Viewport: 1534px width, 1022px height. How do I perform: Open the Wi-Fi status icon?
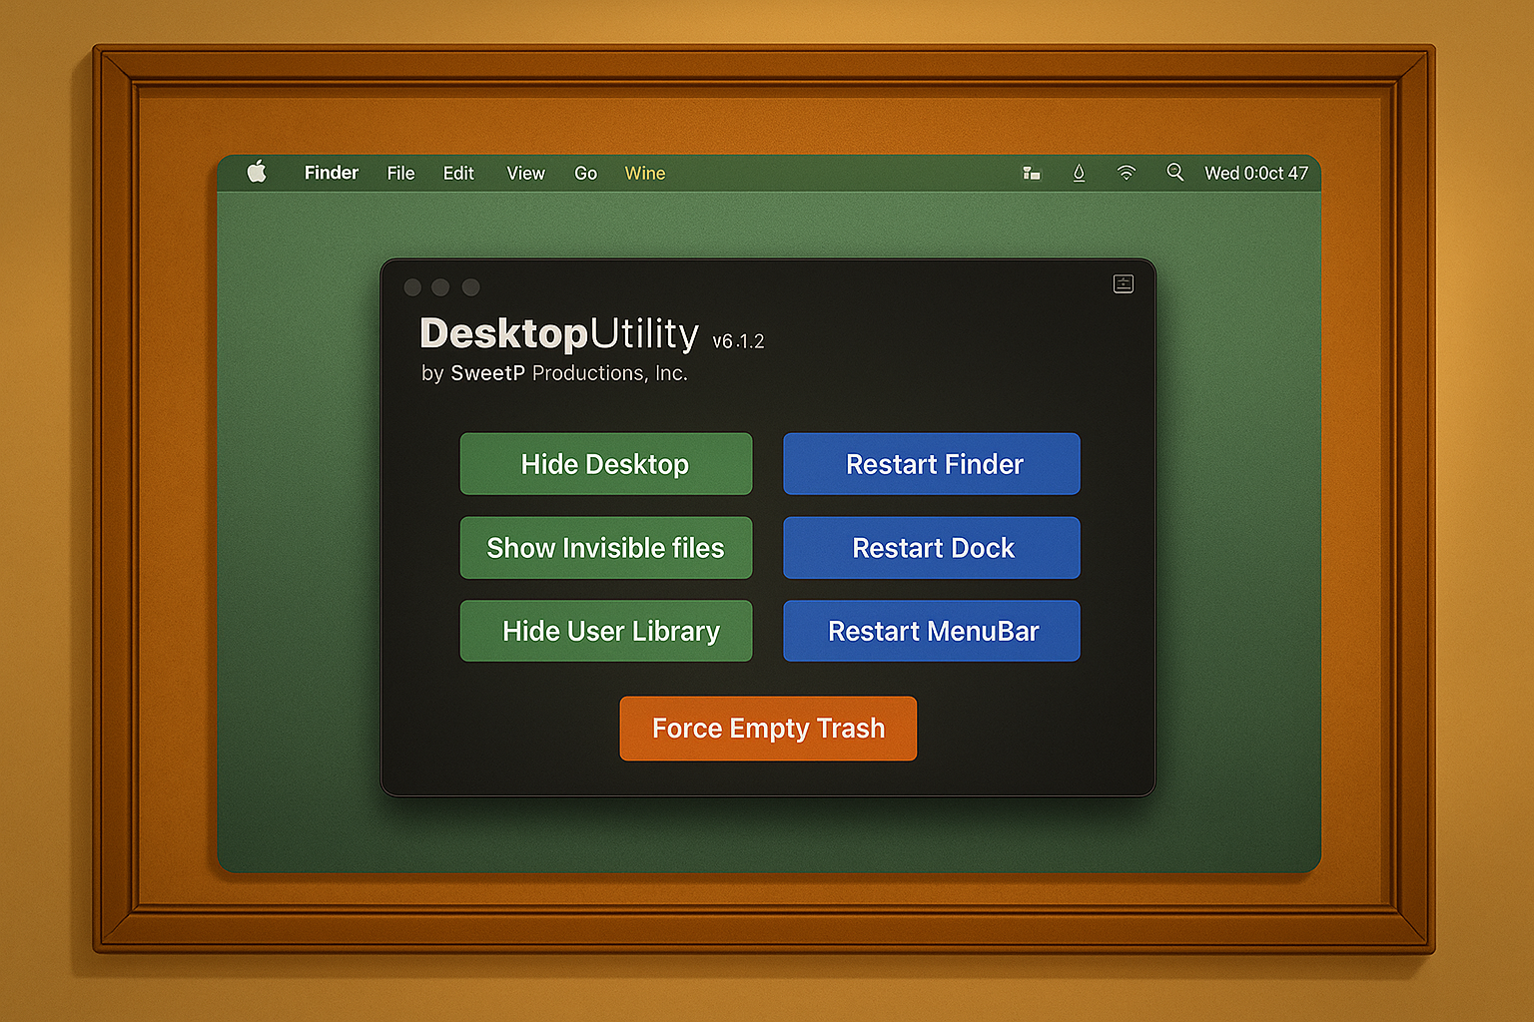click(x=1126, y=173)
